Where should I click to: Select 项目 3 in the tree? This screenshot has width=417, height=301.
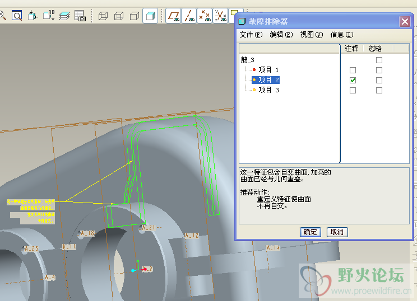point(268,90)
